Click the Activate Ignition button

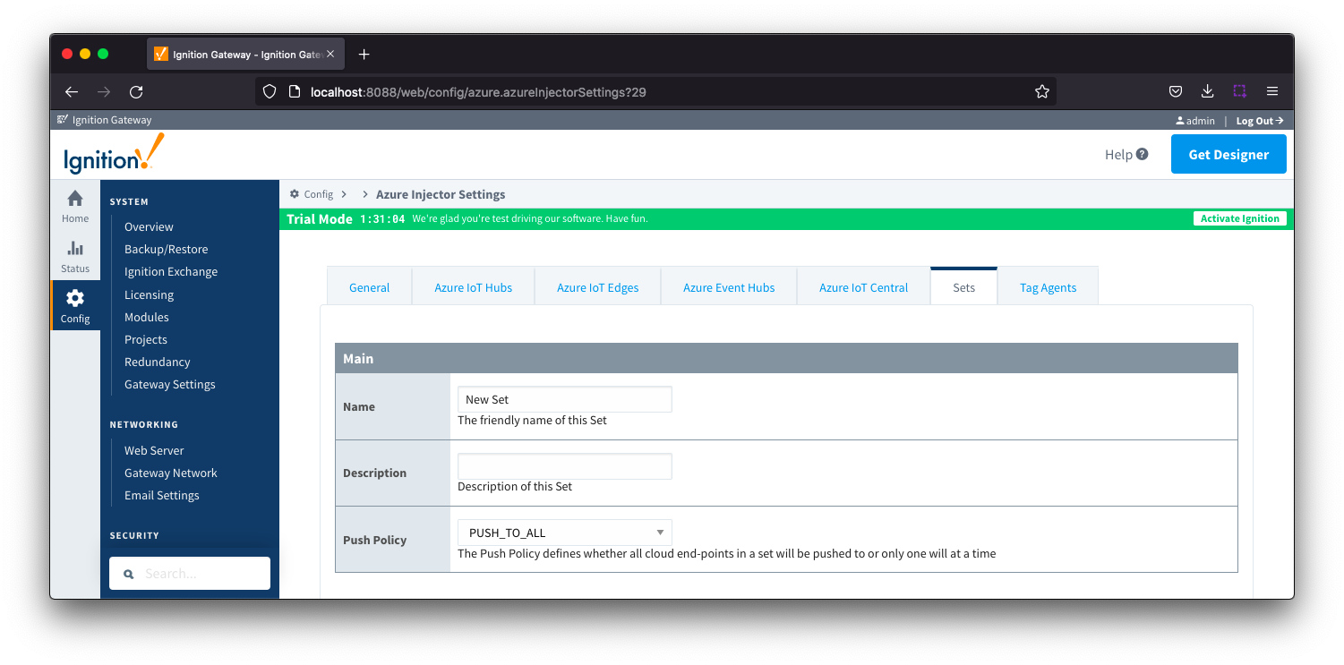click(1239, 218)
